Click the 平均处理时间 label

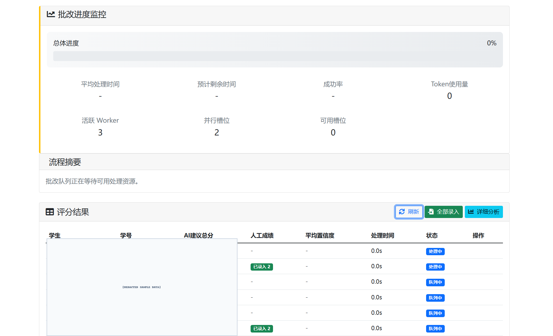(100, 84)
